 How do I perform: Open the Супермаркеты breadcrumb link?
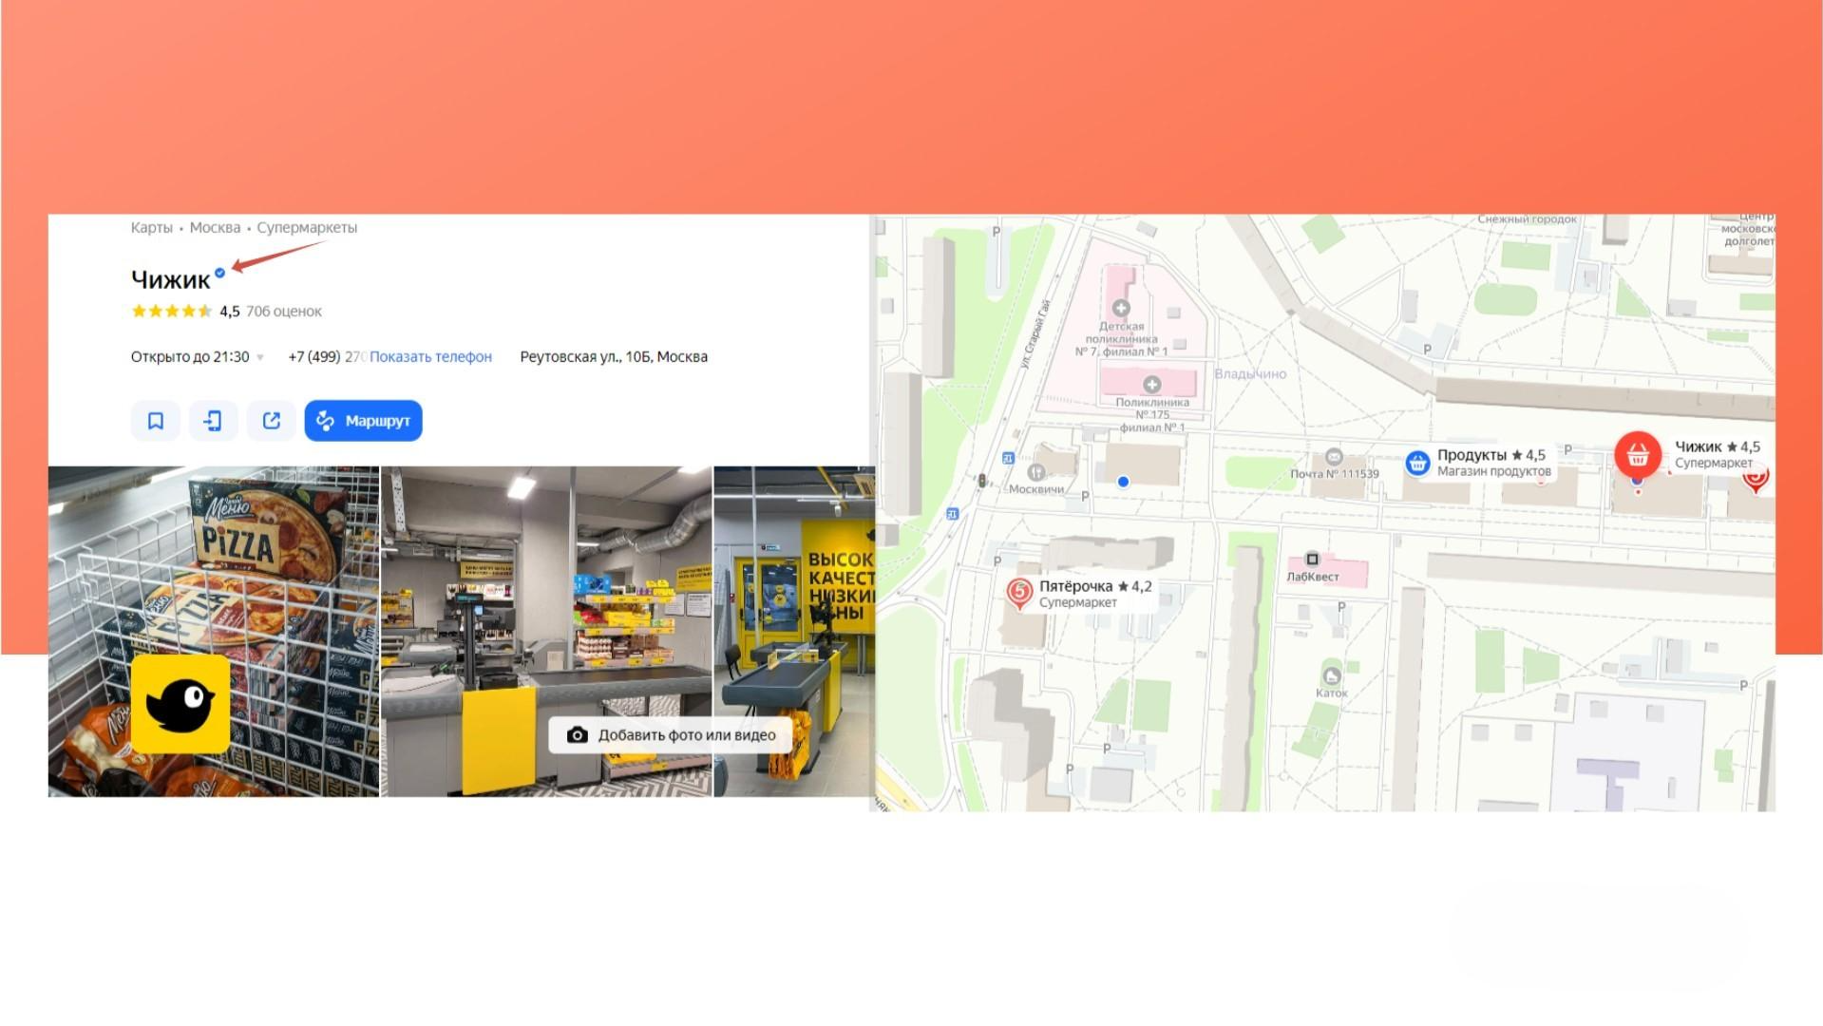(307, 228)
